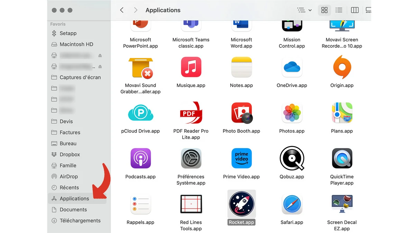The width and height of the screenshot is (415, 233).
Task: Select the Podcasts.app icon
Action: click(x=140, y=158)
